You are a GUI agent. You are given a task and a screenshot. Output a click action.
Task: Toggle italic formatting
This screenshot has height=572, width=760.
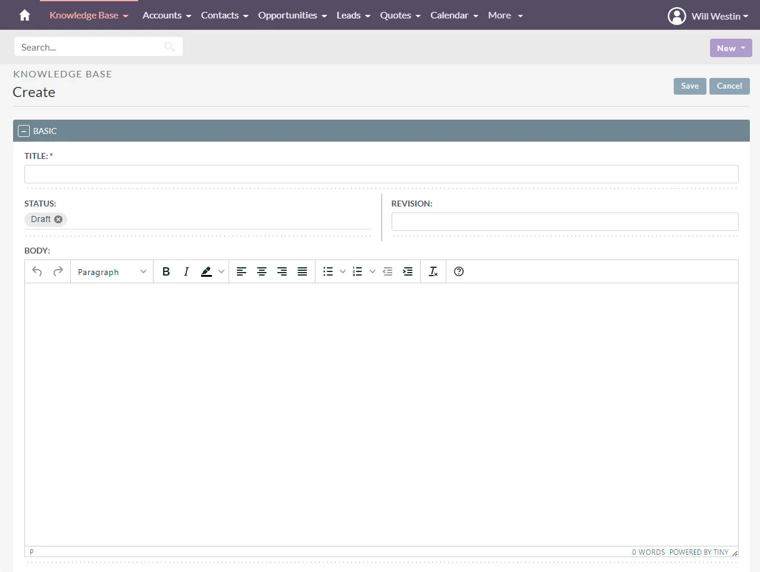[x=186, y=271]
